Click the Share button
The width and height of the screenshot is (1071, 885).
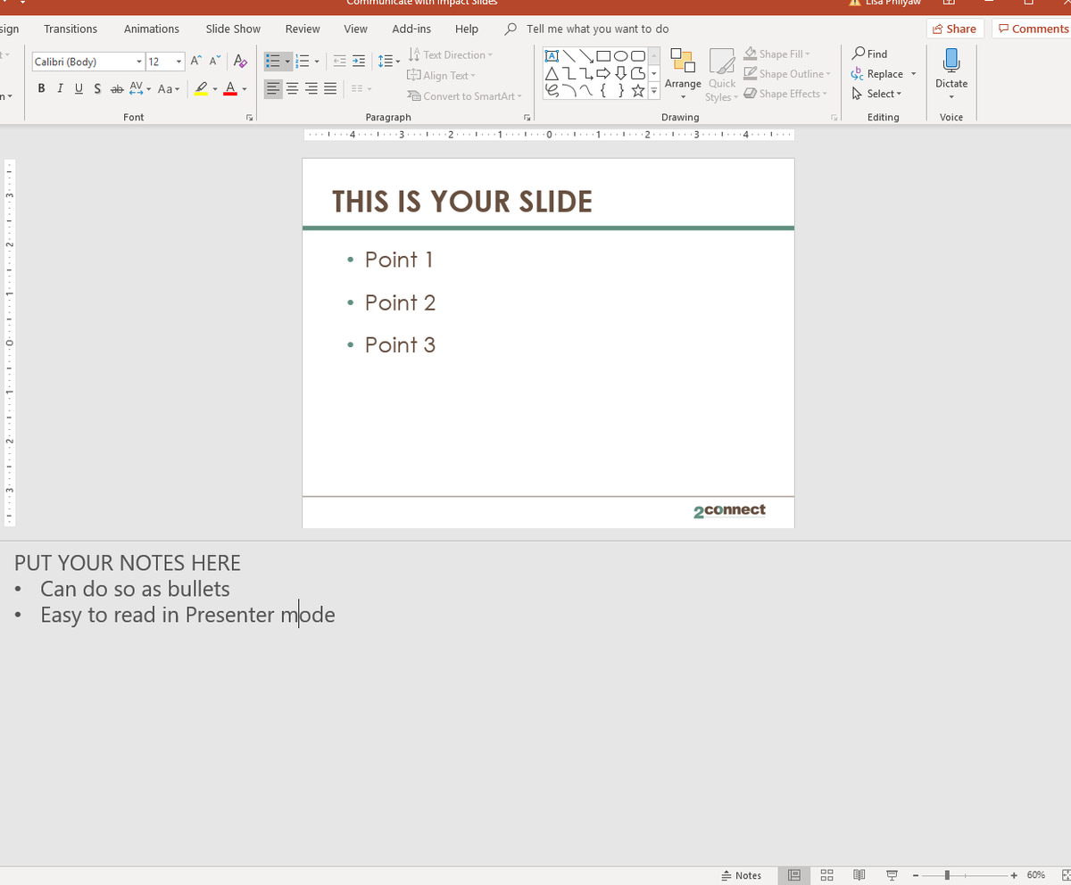955,29
